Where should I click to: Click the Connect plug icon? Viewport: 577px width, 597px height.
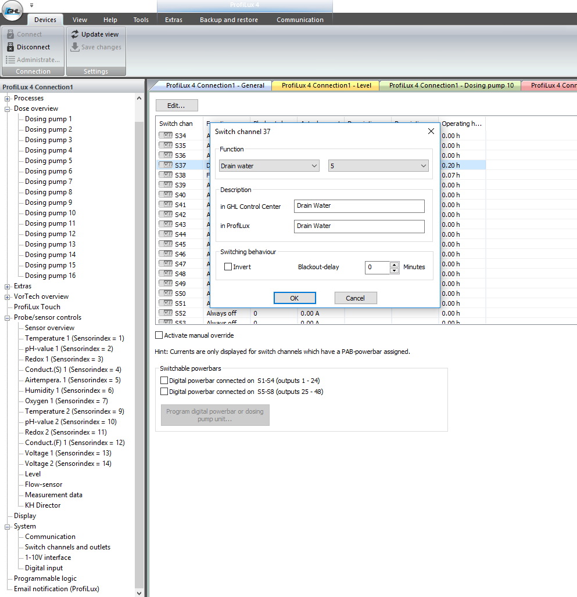point(10,34)
